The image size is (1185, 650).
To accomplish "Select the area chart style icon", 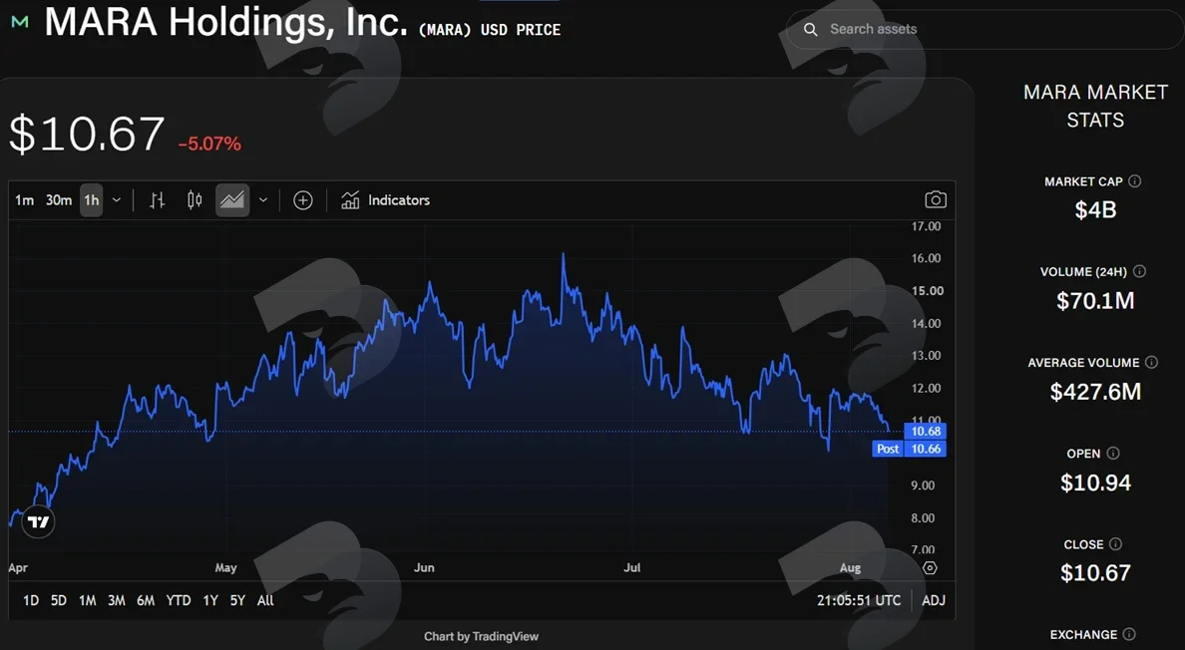I will 232,200.
